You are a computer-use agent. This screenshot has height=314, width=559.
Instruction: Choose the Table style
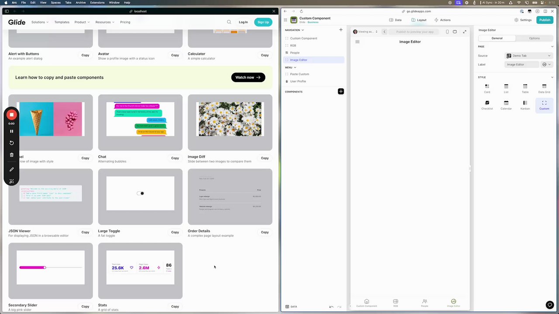pyautogui.click(x=525, y=89)
